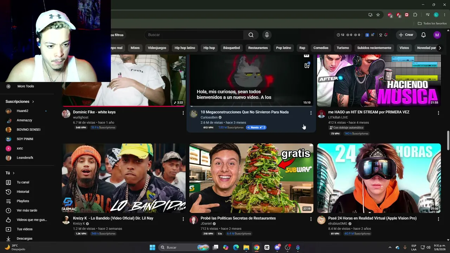
Task: Show more filter chips with right arrow
Action: (x=439, y=48)
